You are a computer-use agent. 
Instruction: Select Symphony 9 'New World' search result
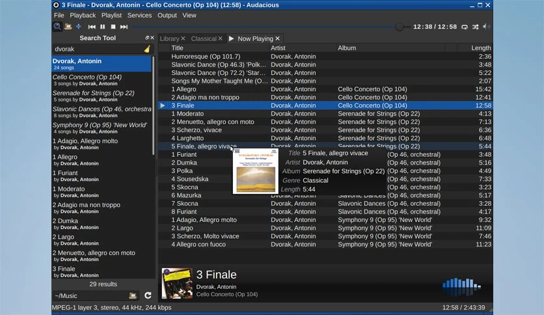tap(102, 128)
